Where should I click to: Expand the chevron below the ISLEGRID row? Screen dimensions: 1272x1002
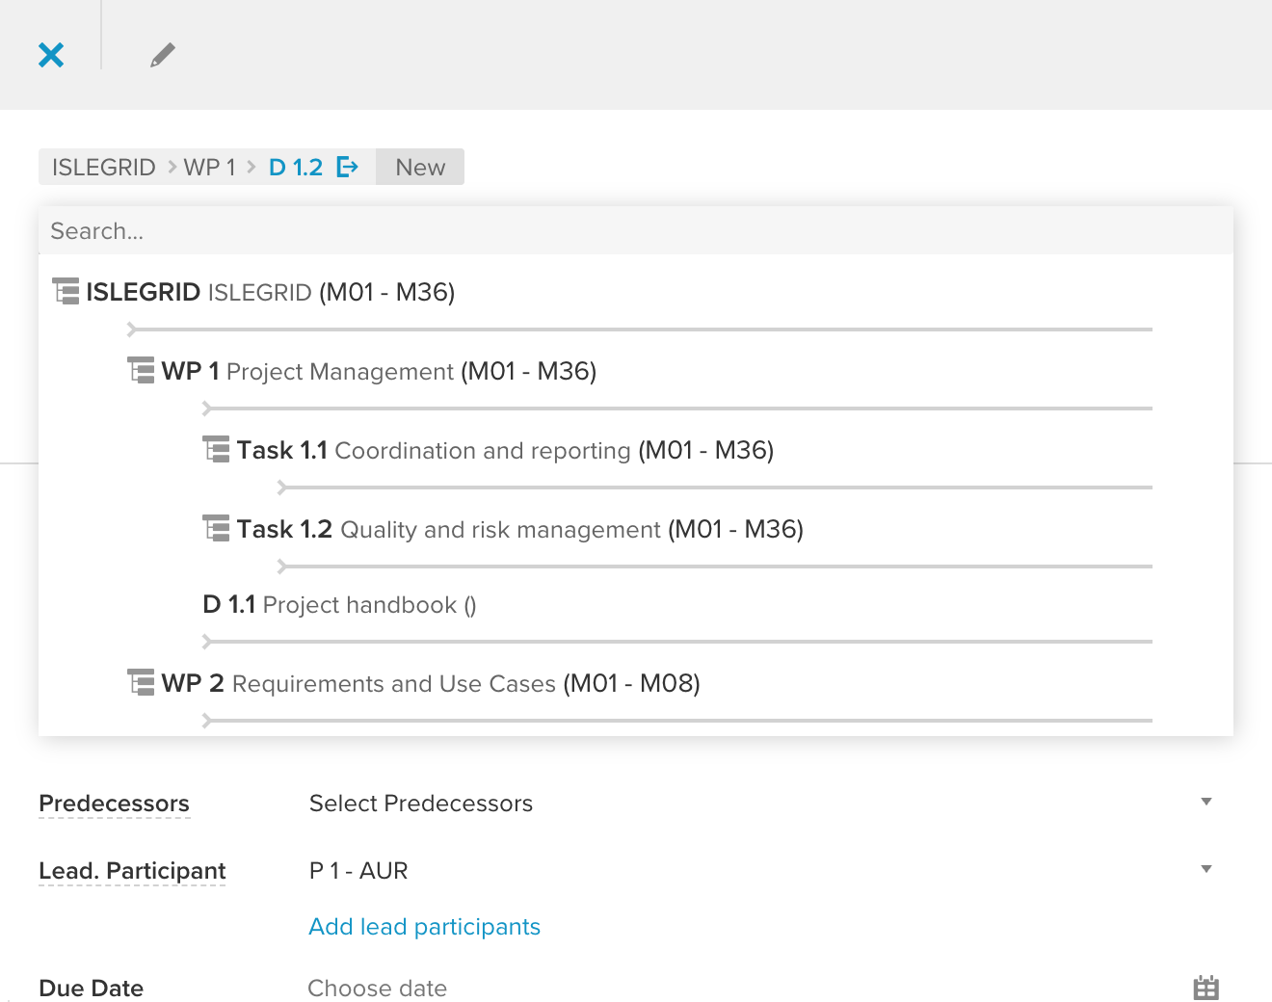coord(132,330)
